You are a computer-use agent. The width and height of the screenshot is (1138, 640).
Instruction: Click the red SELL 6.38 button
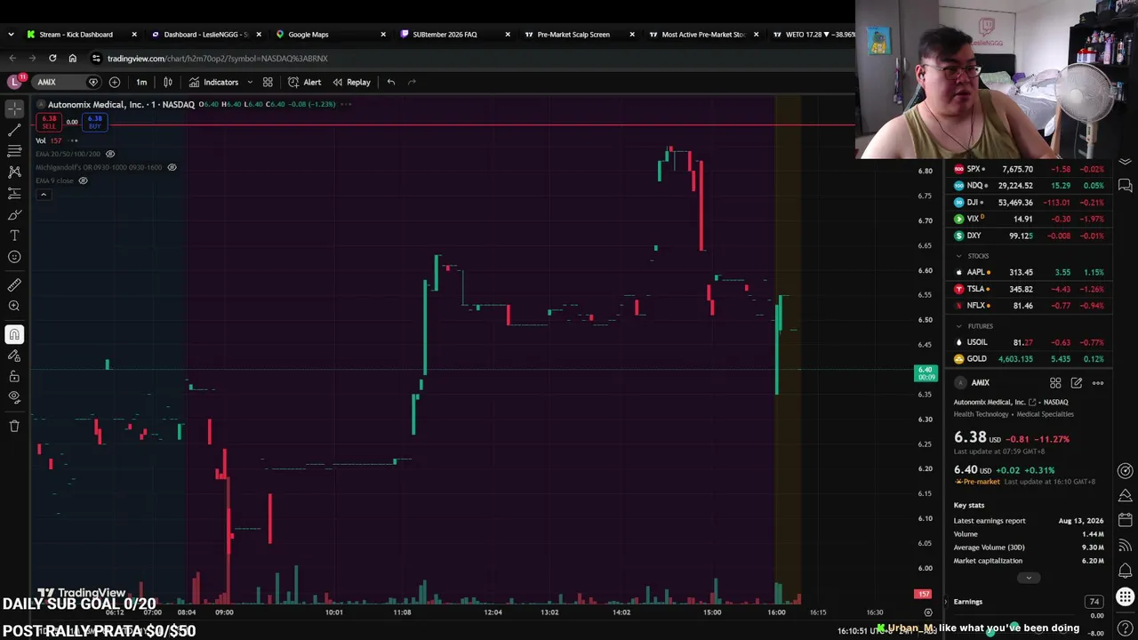(49, 122)
